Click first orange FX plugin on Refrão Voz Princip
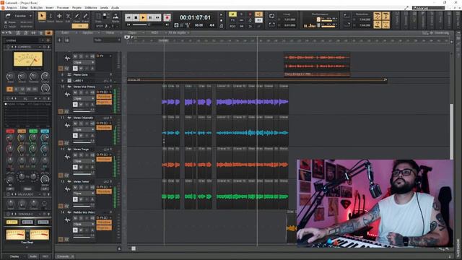The height and width of the screenshot is (260, 462). click(x=104, y=222)
